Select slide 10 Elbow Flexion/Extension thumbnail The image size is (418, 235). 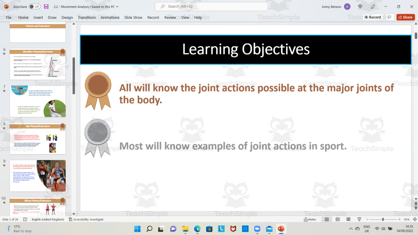38,206
